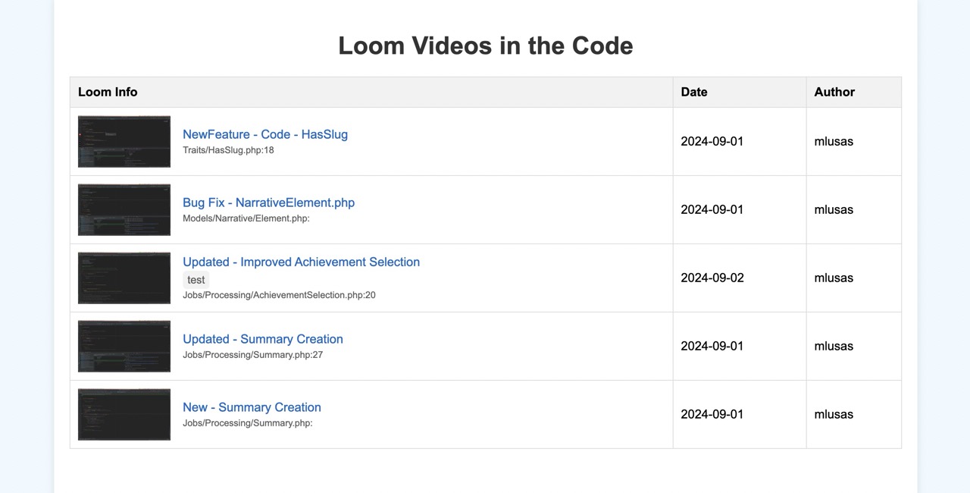This screenshot has width=970, height=493.
Task: Click the 'test' tag badge
Action: point(196,280)
